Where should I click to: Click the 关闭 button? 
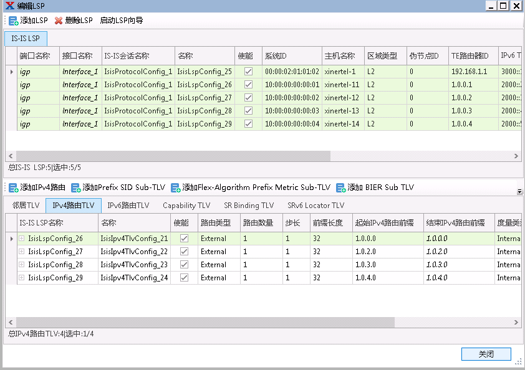[x=486, y=354]
